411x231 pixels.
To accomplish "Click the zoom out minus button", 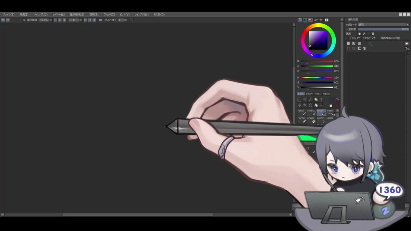I will point(55,20).
